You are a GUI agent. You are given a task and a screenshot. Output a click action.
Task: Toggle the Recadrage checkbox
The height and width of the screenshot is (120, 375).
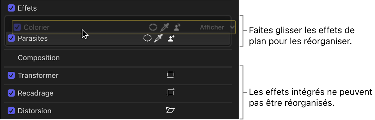(x=11, y=93)
